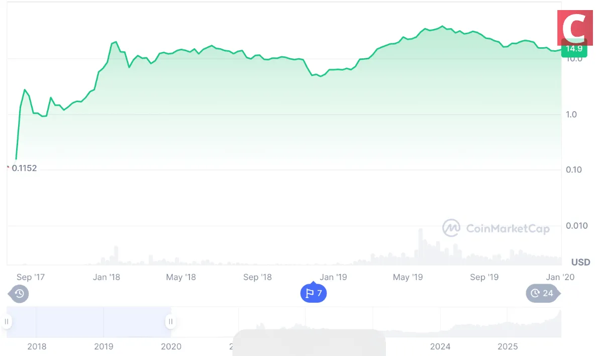Image resolution: width=603 pixels, height=356 pixels.
Task: Click 2018 on the navigator timeline
Action: click(37, 346)
